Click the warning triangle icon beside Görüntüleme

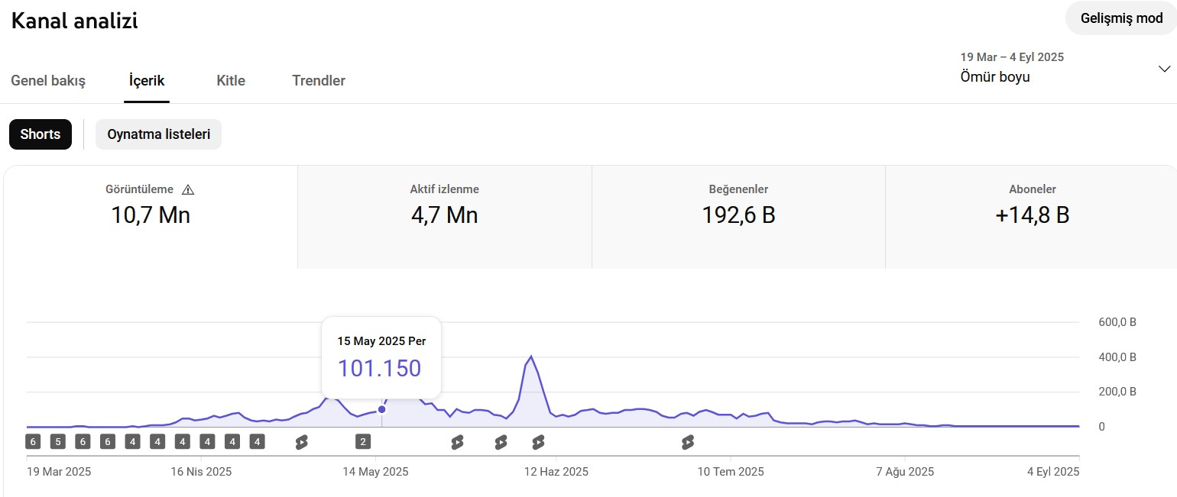188,190
